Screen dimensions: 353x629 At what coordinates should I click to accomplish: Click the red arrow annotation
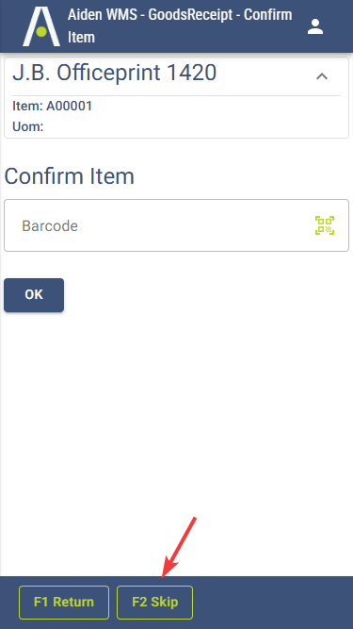point(179,548)
